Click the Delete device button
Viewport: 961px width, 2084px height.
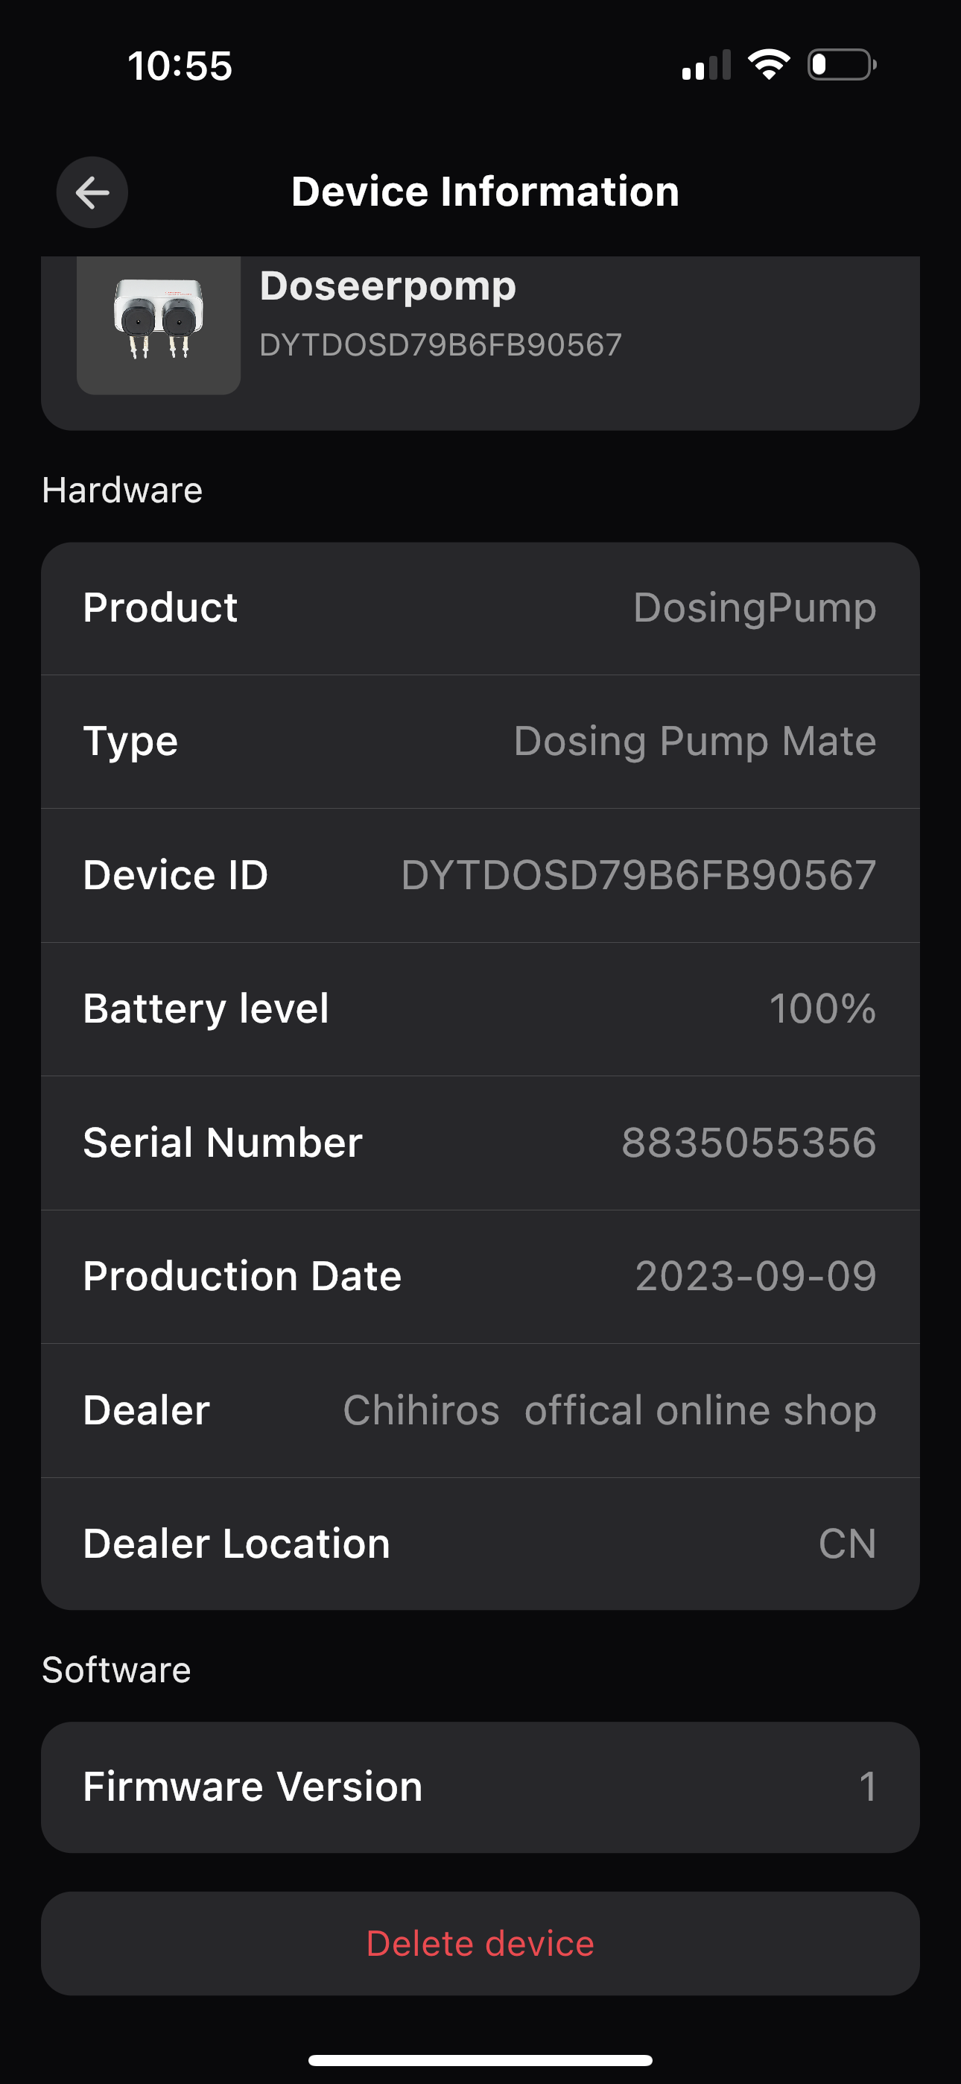pos(480,1943)
